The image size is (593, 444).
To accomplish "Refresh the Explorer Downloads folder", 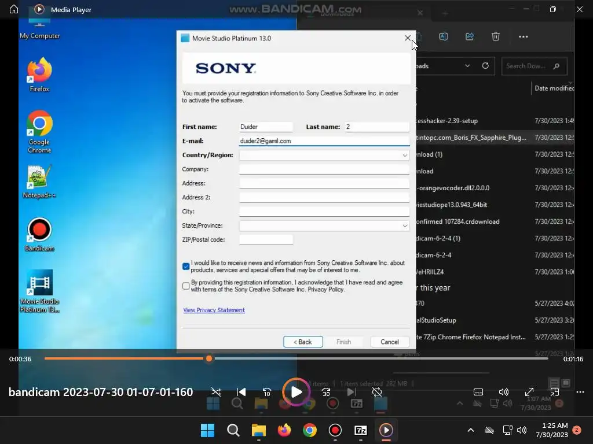I will (x=485, y=66).
